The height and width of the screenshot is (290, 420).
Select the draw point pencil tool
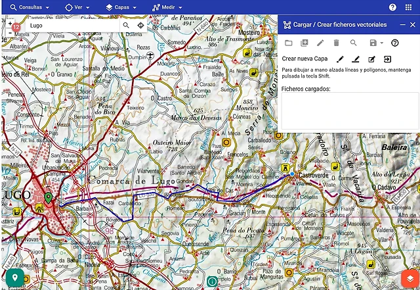340,59
